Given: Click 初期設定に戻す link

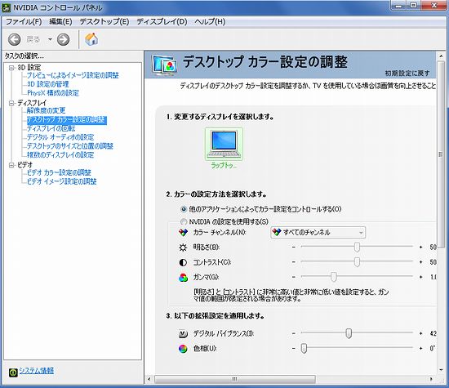Looking at the screenshot, I should [407, 74].
